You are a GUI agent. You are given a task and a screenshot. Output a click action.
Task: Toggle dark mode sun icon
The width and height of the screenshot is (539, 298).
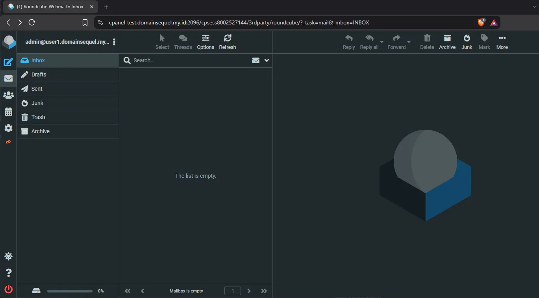point(8,256)
